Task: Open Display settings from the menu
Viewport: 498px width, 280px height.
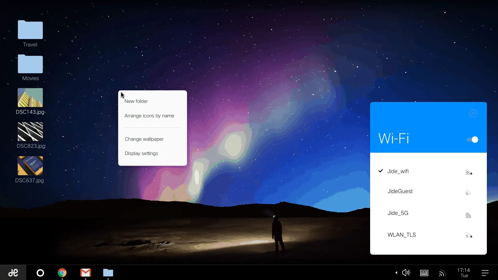Action: click(141, 153)
